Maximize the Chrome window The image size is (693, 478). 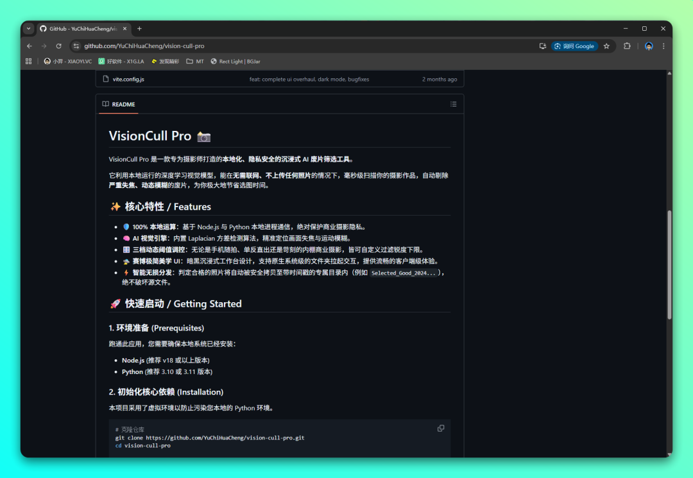pyautogui.click(x=644, y=29)
